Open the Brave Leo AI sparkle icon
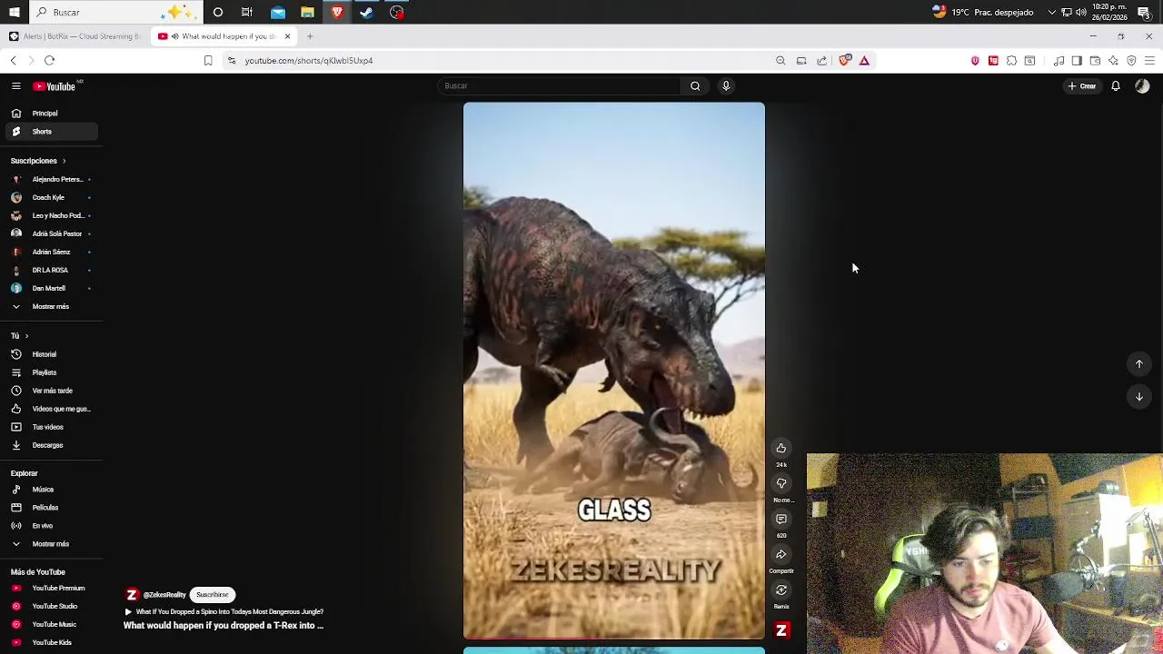The image size is (1163, 654). [1113, 61]
